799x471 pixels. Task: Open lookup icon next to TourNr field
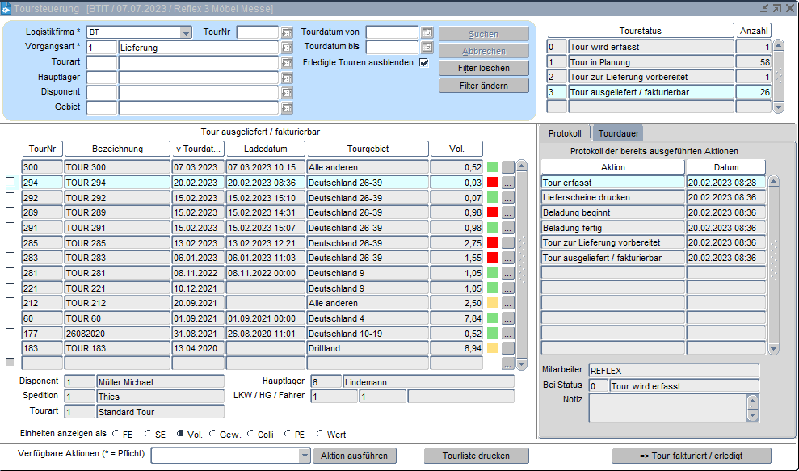(287, 33)
